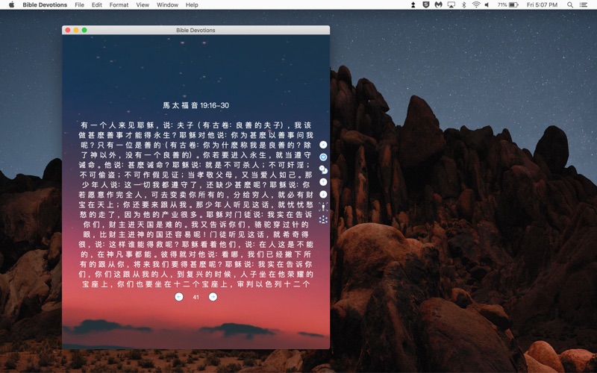Click the people group icon in sidebar
The image size is (597, 373).
click(x=323, y=219)
